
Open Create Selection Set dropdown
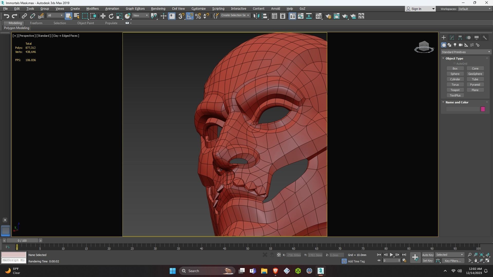235,15
